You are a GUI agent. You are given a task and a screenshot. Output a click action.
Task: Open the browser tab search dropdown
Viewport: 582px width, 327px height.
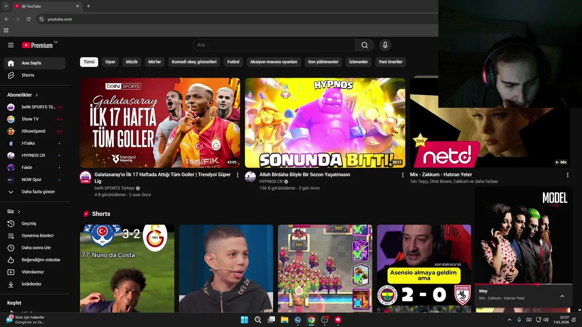pos(6,6)
